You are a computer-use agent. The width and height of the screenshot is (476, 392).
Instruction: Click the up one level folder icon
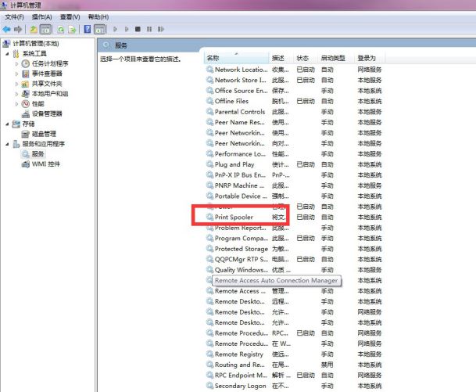click(x=34, y=29)
